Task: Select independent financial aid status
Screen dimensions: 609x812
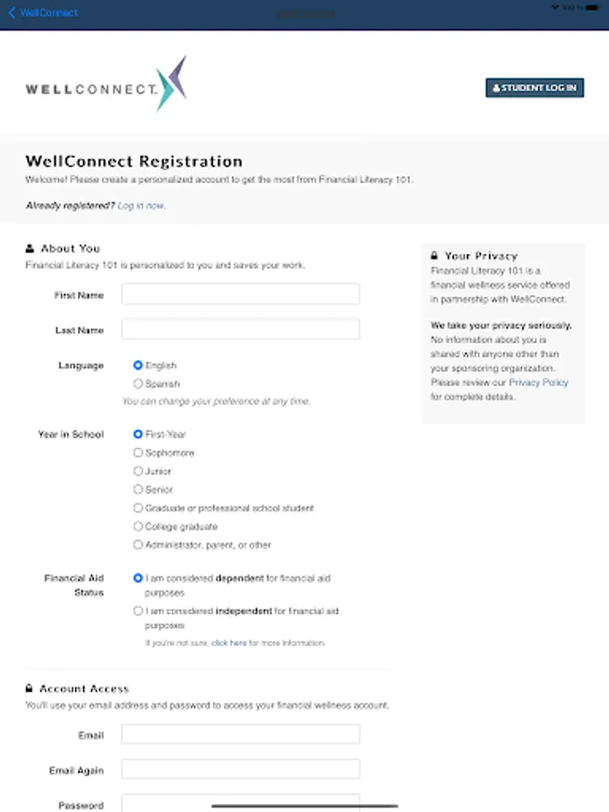Action: [x=138, y=611]
